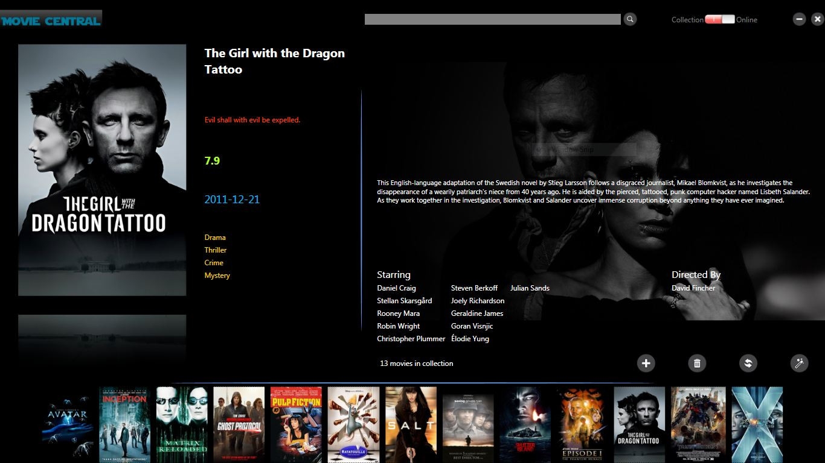Click the Mystery genre label
825x463 pixels.
click(217, 276)
